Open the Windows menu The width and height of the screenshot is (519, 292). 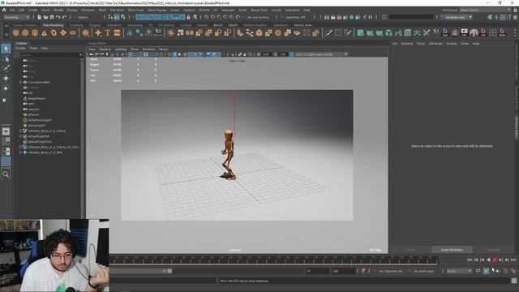[88, 10]
